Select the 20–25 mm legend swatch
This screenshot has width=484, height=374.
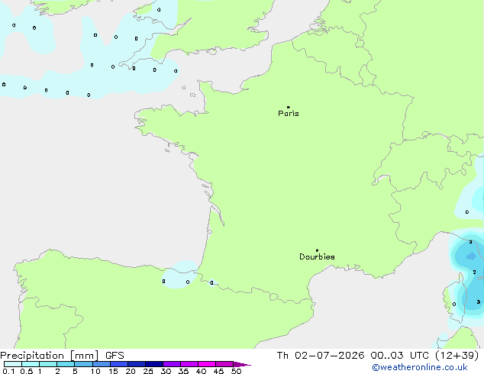click(x=137, y=364)
